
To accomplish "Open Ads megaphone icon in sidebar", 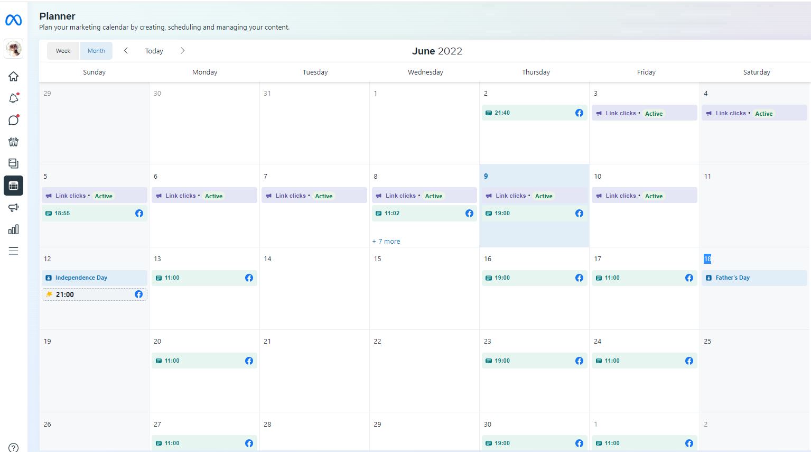I will (14, 208).
